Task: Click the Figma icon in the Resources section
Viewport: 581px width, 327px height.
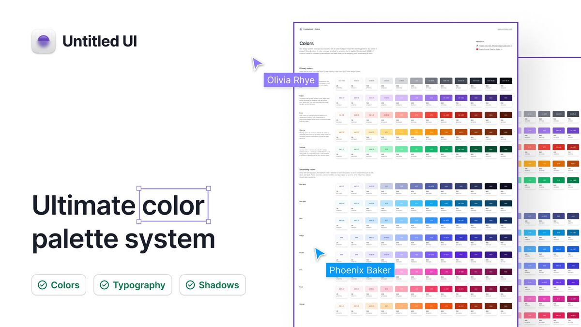Action: 477,46
